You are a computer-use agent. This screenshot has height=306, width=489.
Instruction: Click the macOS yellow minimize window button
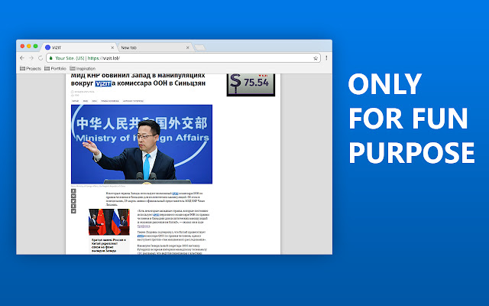point(29,46)
